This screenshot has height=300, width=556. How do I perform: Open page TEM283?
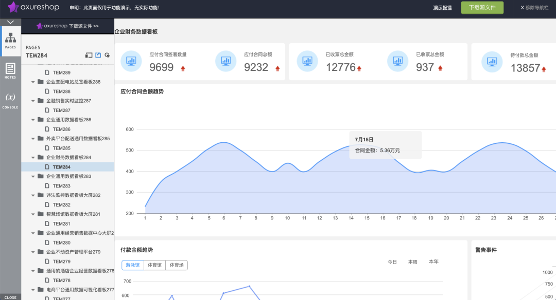pyautogui.click(x=62, y=186)
